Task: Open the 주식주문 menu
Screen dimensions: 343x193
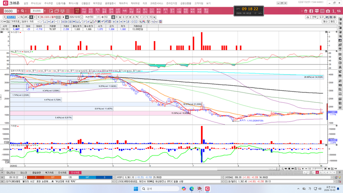Action: coord(49,3)
